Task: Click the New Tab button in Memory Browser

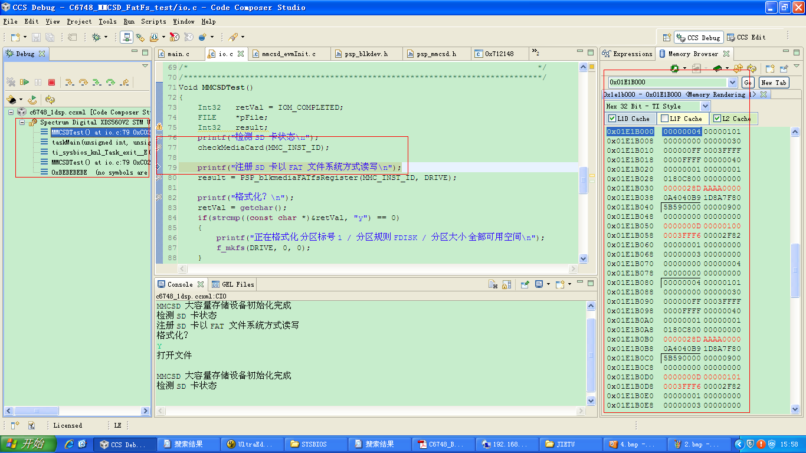Action: (x=774, y=83)
